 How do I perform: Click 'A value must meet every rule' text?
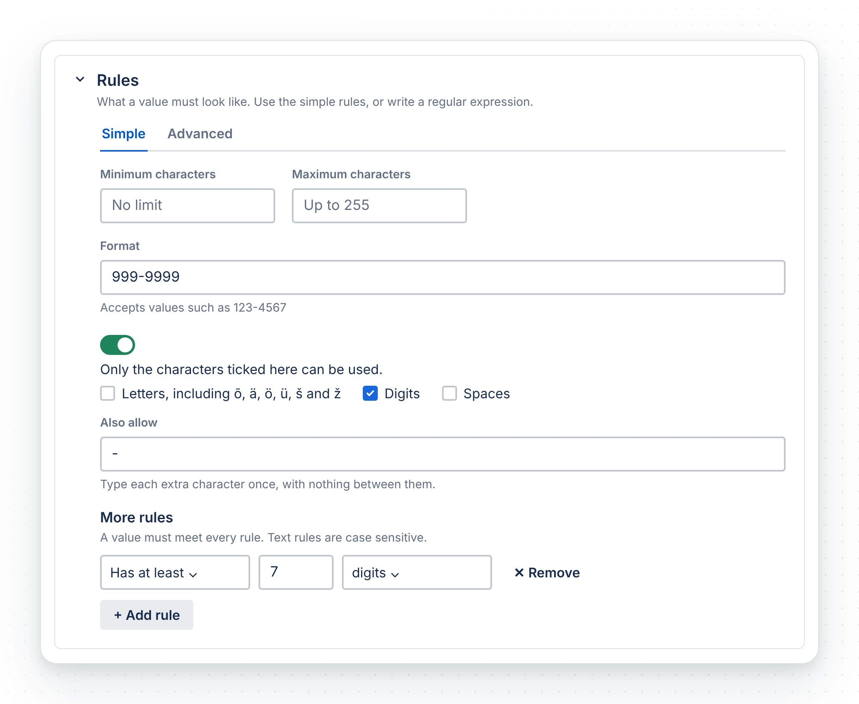(264, 537)
